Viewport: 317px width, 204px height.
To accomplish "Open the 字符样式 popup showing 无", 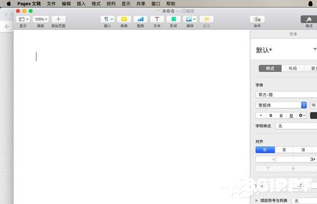I will (x=296, y=126).
